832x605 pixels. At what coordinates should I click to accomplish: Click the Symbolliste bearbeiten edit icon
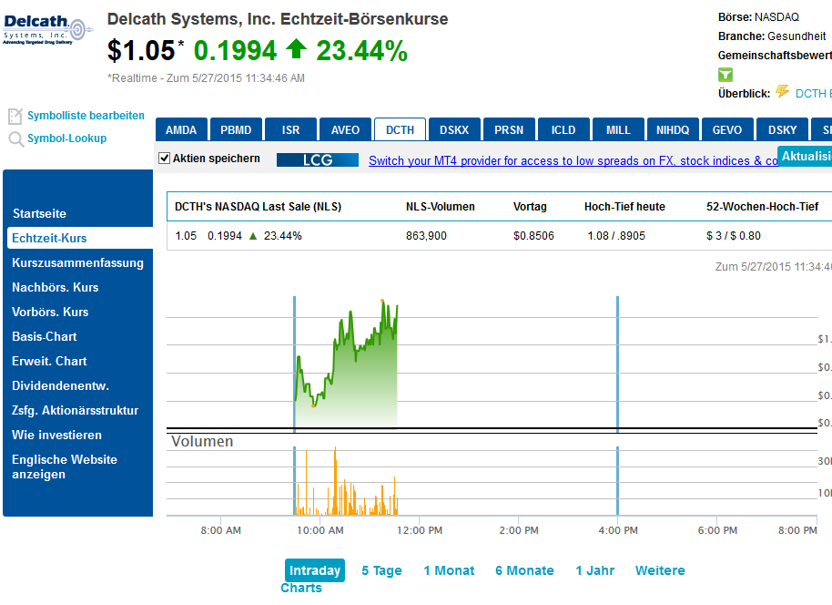point(15,116)
